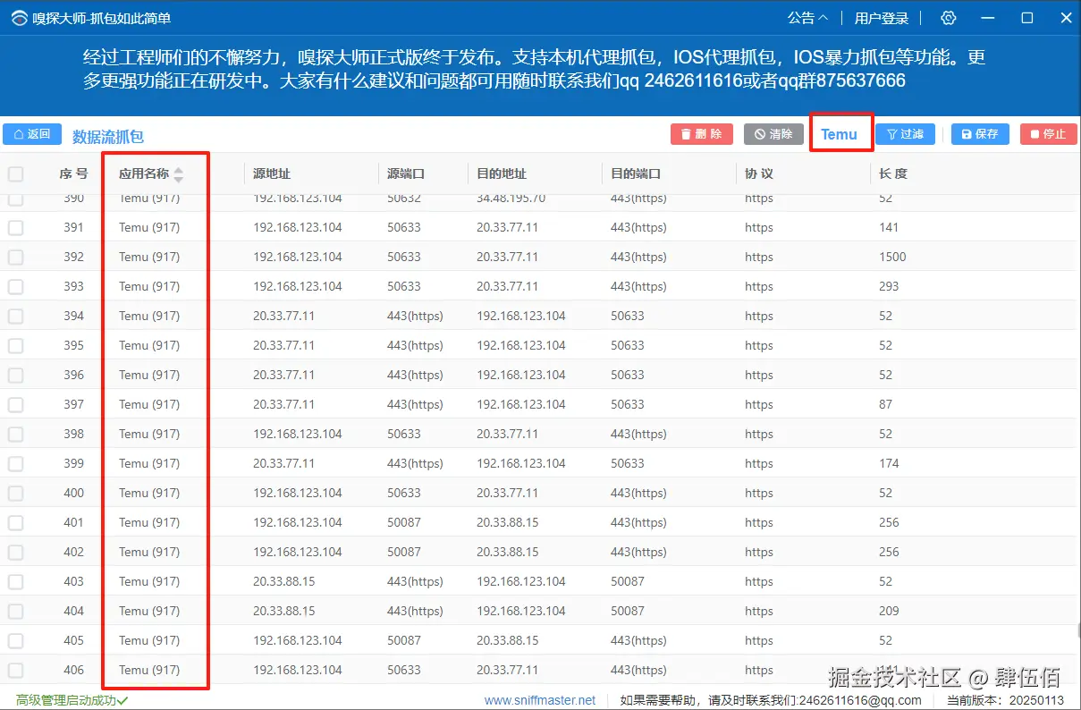Select length 293 in row 393
The image size is (1081, 710).
889,286
